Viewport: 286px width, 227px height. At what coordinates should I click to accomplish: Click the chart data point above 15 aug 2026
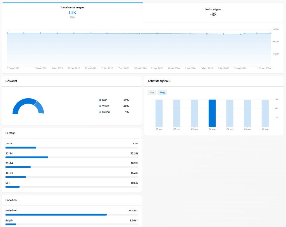pos(240,34)
